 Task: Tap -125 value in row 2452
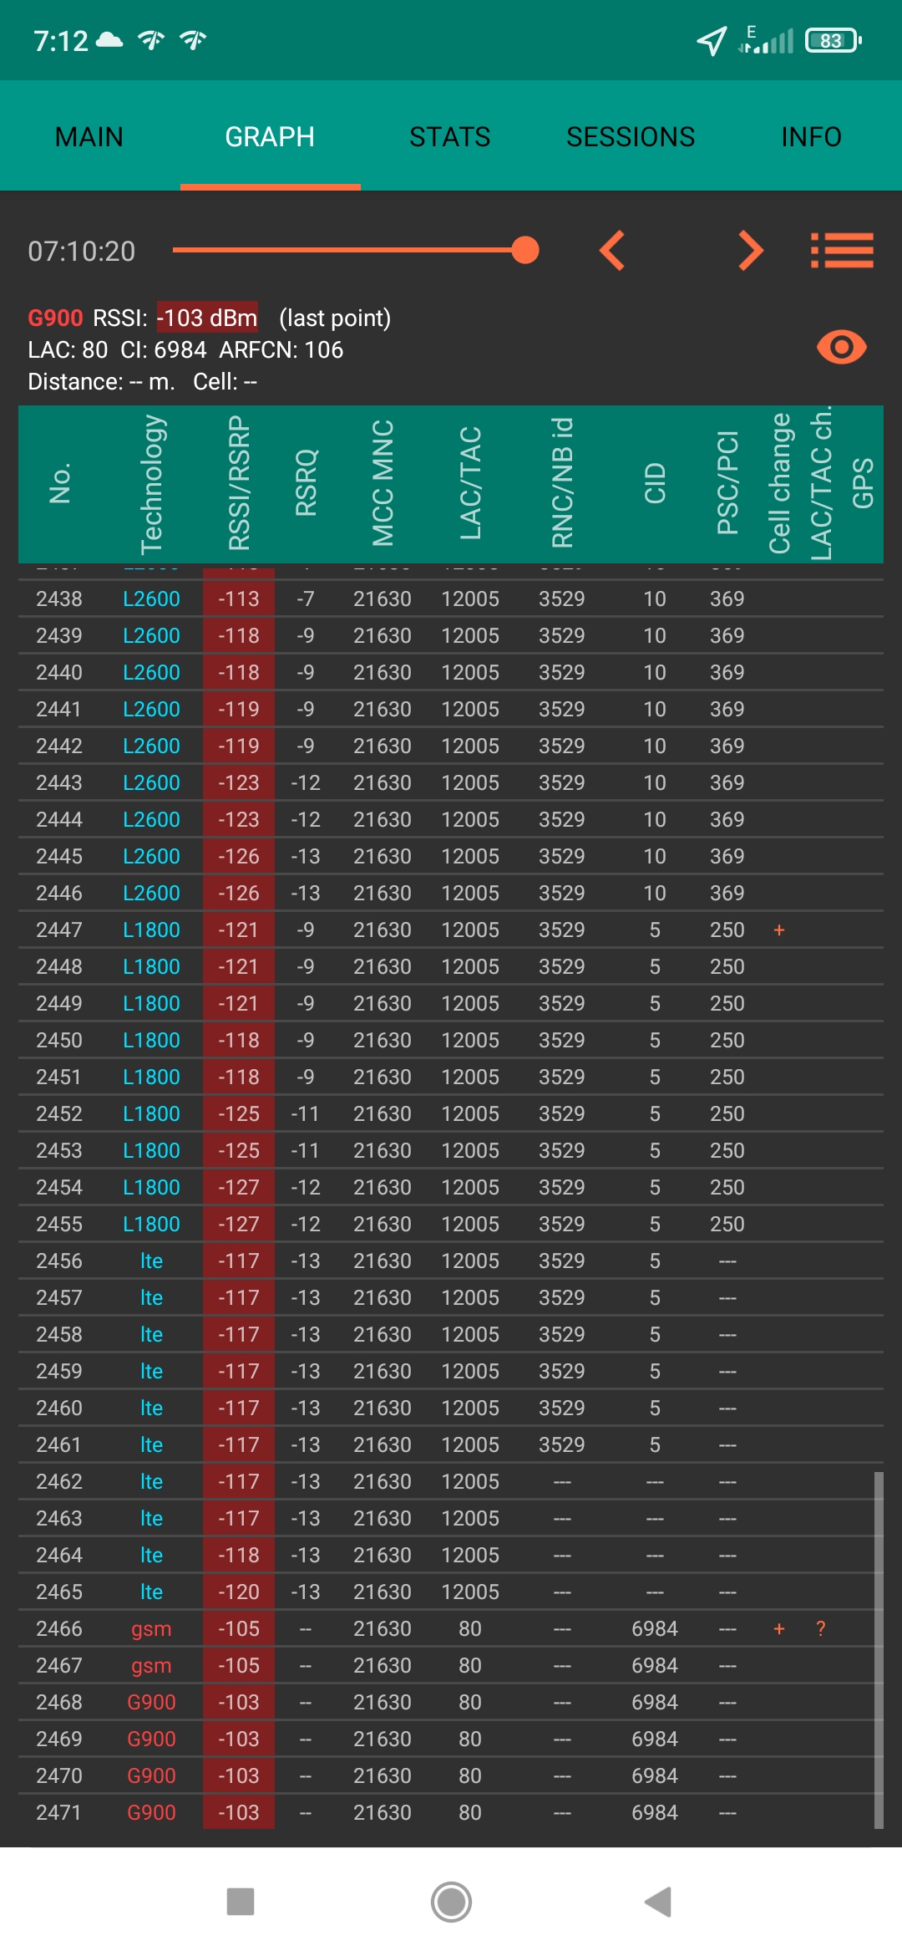[239, 1113]
